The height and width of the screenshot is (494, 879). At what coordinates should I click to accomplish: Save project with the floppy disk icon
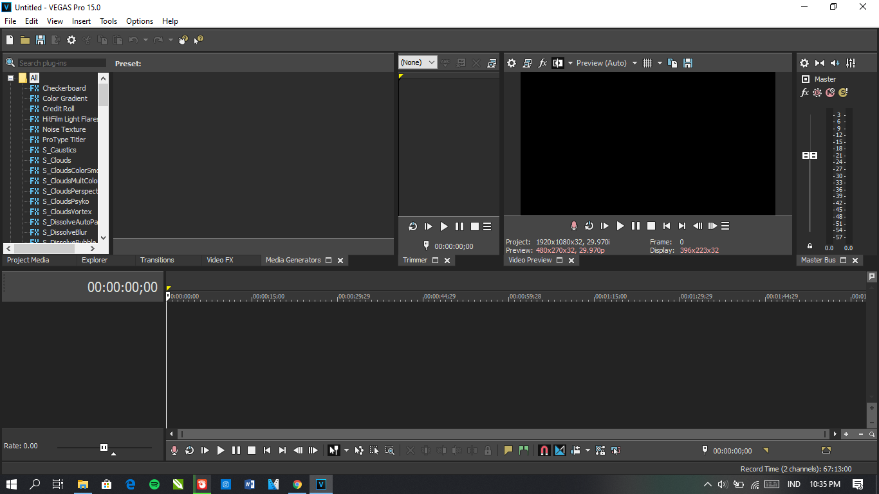tap(41, 40)
